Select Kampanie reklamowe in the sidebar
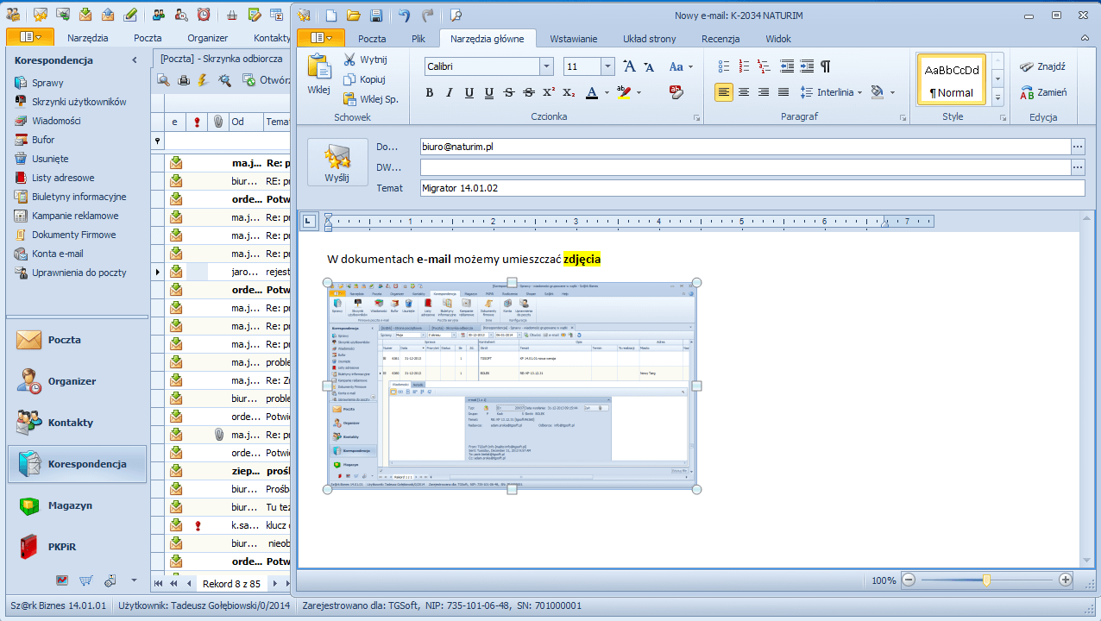The height and width of the screenshot is (621, 1101). click(x=75, y=216)
